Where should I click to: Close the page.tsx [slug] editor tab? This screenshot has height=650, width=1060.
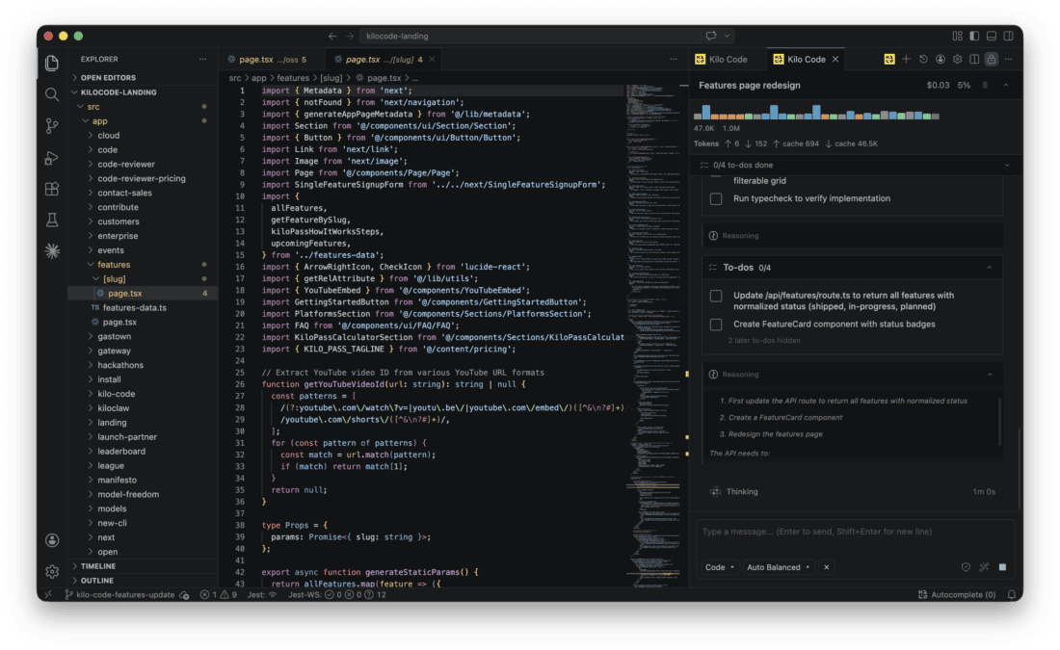pos(432,60)
